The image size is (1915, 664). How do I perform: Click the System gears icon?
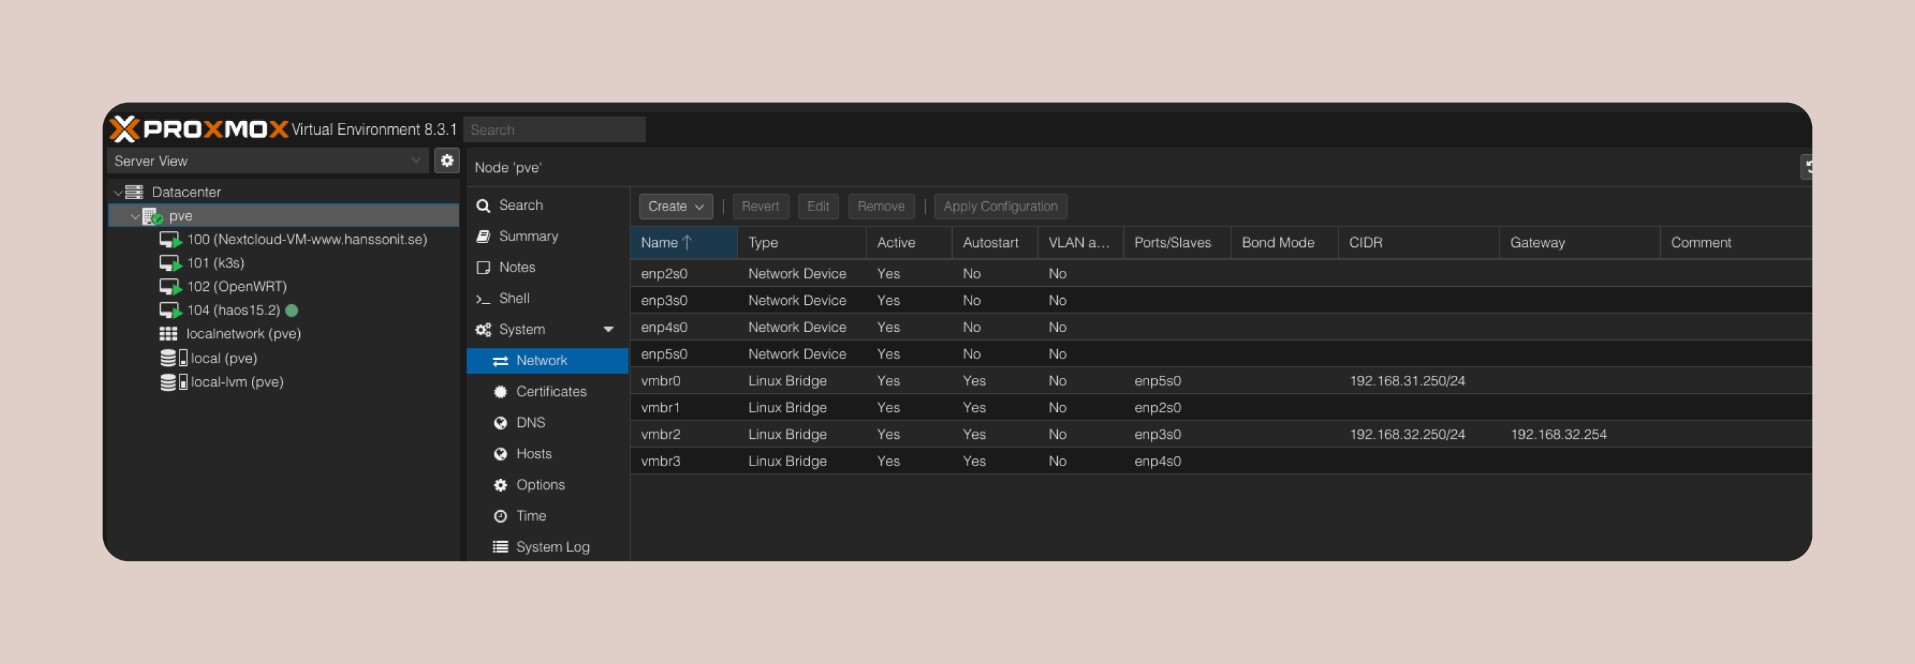click(x=483, y=330)
